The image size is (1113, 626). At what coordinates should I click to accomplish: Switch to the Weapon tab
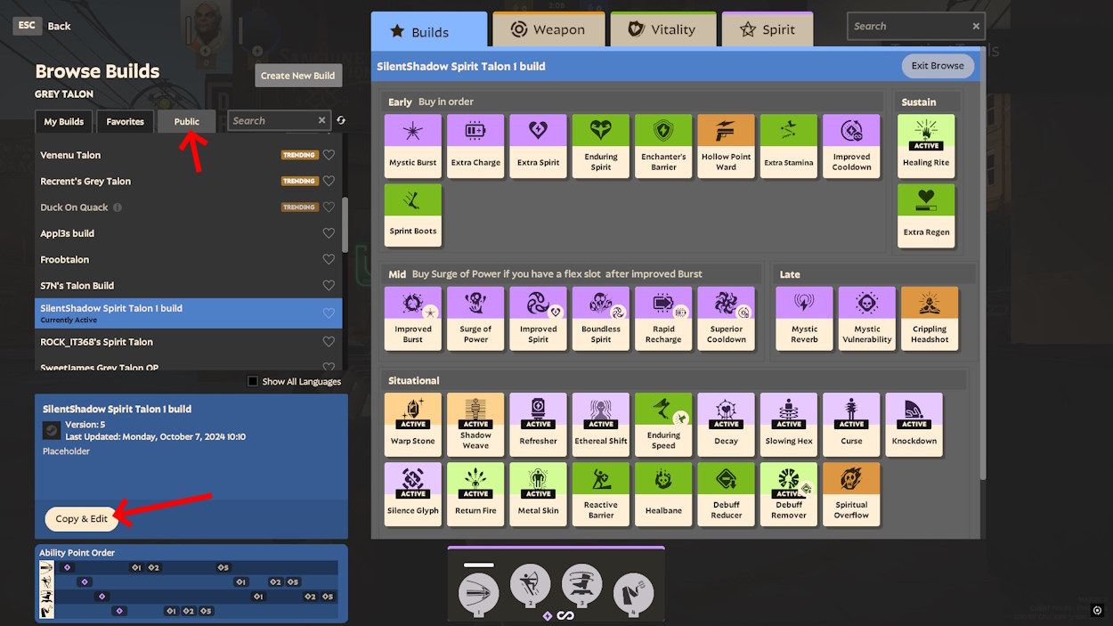(548, 30)
